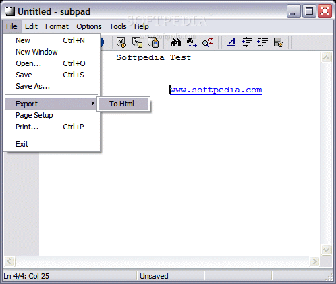
Task: Choose Save As... menu entry
Action: [x=52, y=86]
